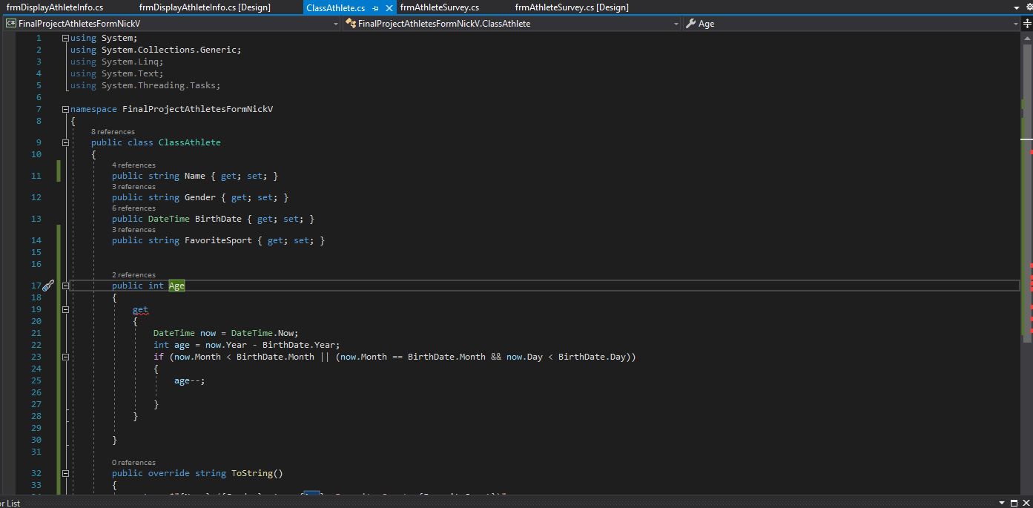Viewport: 1033px width, 508px height.
Task: Collapse the ClassAthlete class region
Action: 65,142
